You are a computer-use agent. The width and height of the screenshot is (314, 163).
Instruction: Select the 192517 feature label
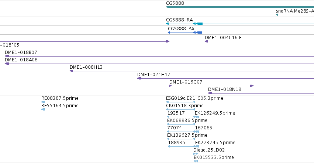pyautogui.click(x=176, y=113)
